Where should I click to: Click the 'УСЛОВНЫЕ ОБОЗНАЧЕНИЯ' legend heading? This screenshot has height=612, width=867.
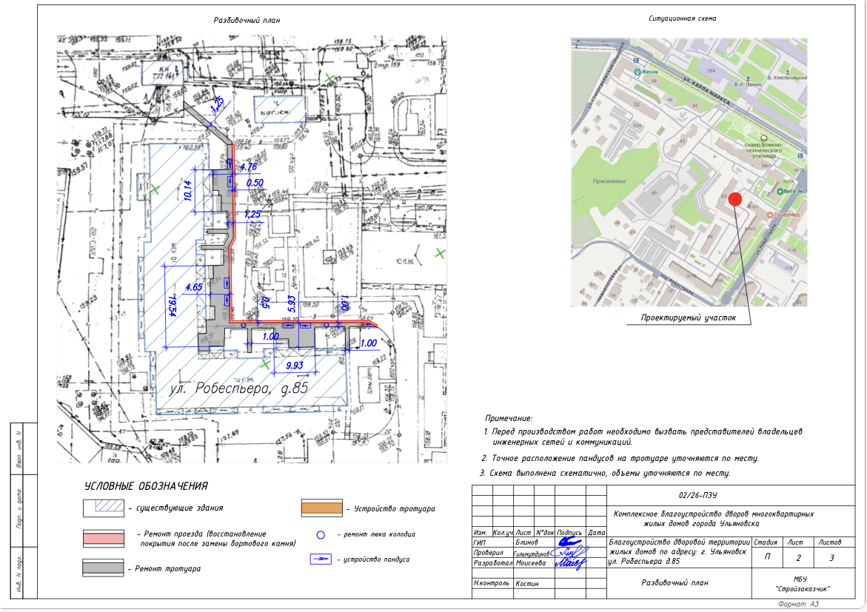[x=146, y=486]
